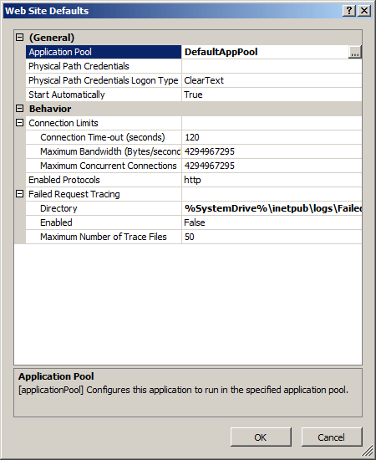Collapse the Failed Request Tracing group
The image size is (376, 460).
click(19, 194)
